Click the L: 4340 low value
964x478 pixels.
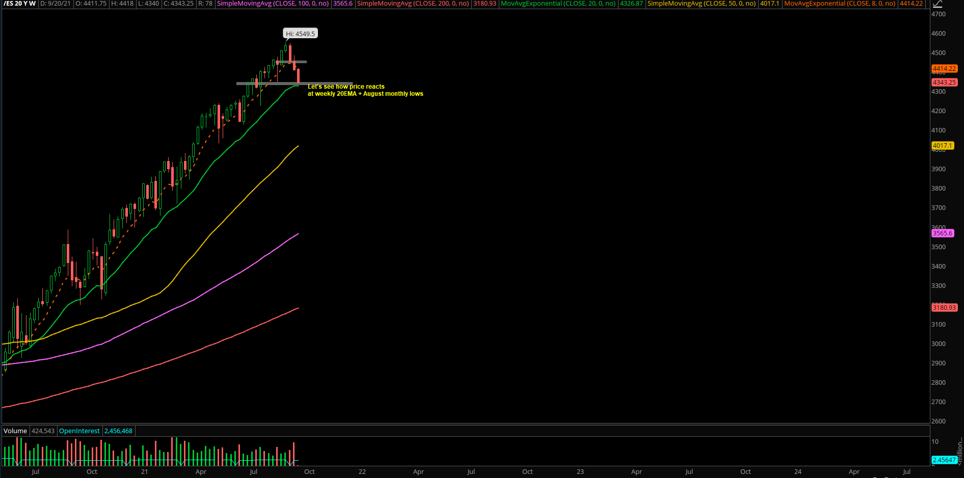(x=149, y=4)
